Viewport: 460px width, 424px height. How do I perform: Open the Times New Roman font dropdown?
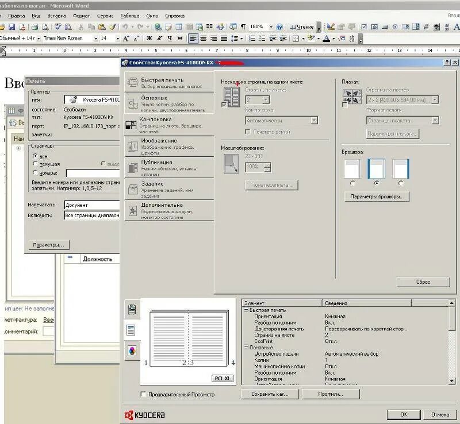(x=95, y=38)
